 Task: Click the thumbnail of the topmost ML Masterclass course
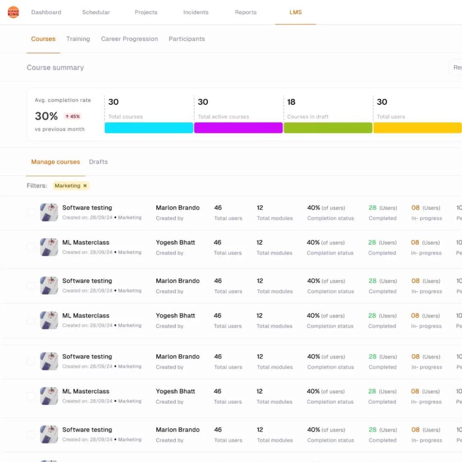coord(49,247)
